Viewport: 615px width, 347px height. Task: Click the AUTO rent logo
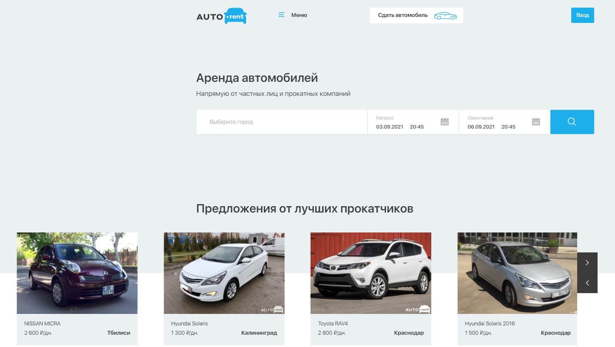tap(221, 16)
